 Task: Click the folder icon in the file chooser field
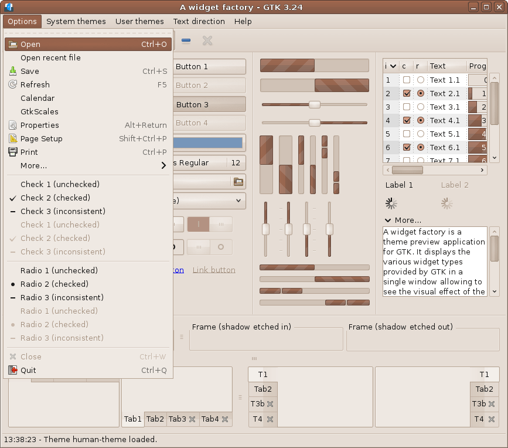238,182
